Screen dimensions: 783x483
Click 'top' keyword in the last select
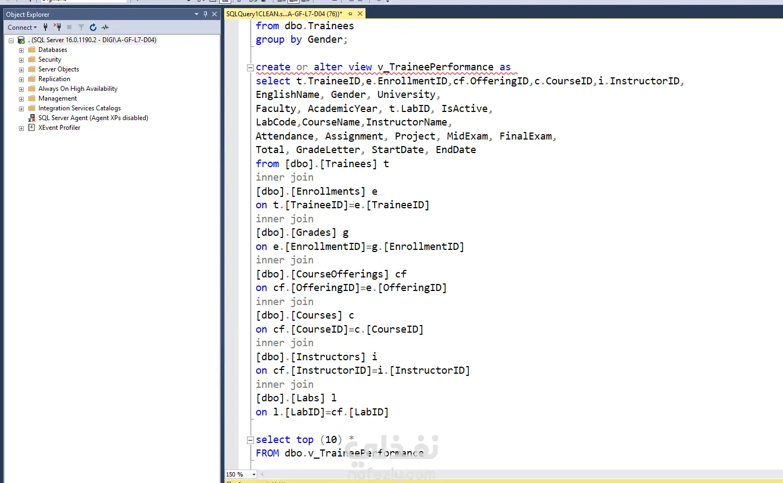click(x=305, y=440)
